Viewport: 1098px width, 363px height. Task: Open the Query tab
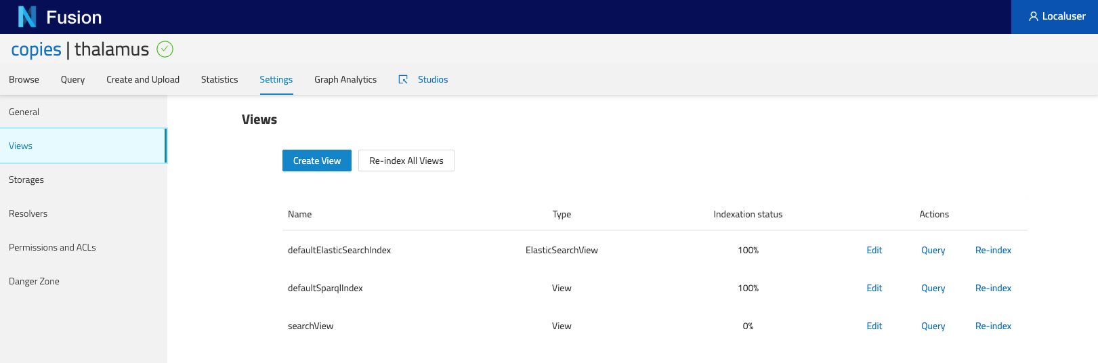[x=72, y=79]
